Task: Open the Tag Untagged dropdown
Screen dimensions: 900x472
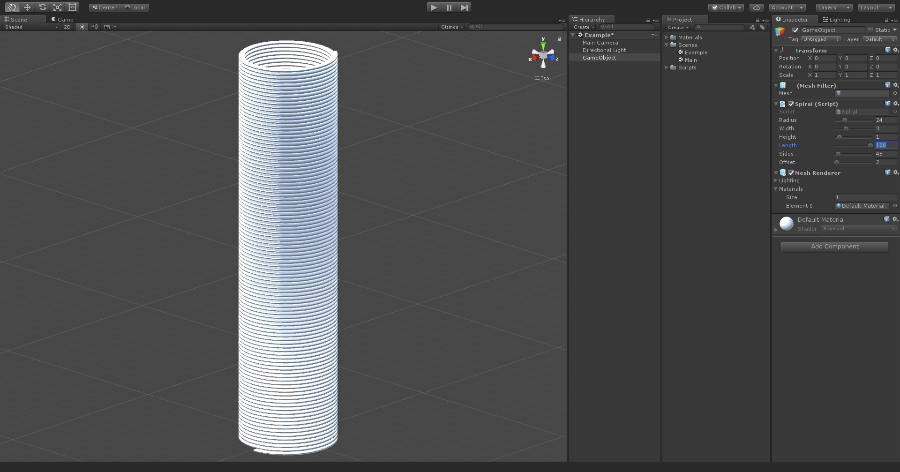Action: pyautogui.click(x=820, y=39)
